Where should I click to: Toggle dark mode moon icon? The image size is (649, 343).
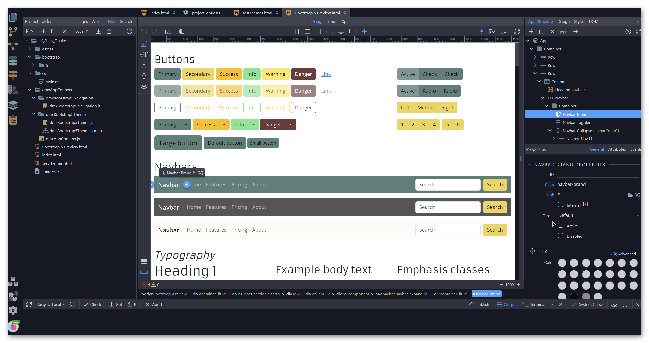[182, 31]
